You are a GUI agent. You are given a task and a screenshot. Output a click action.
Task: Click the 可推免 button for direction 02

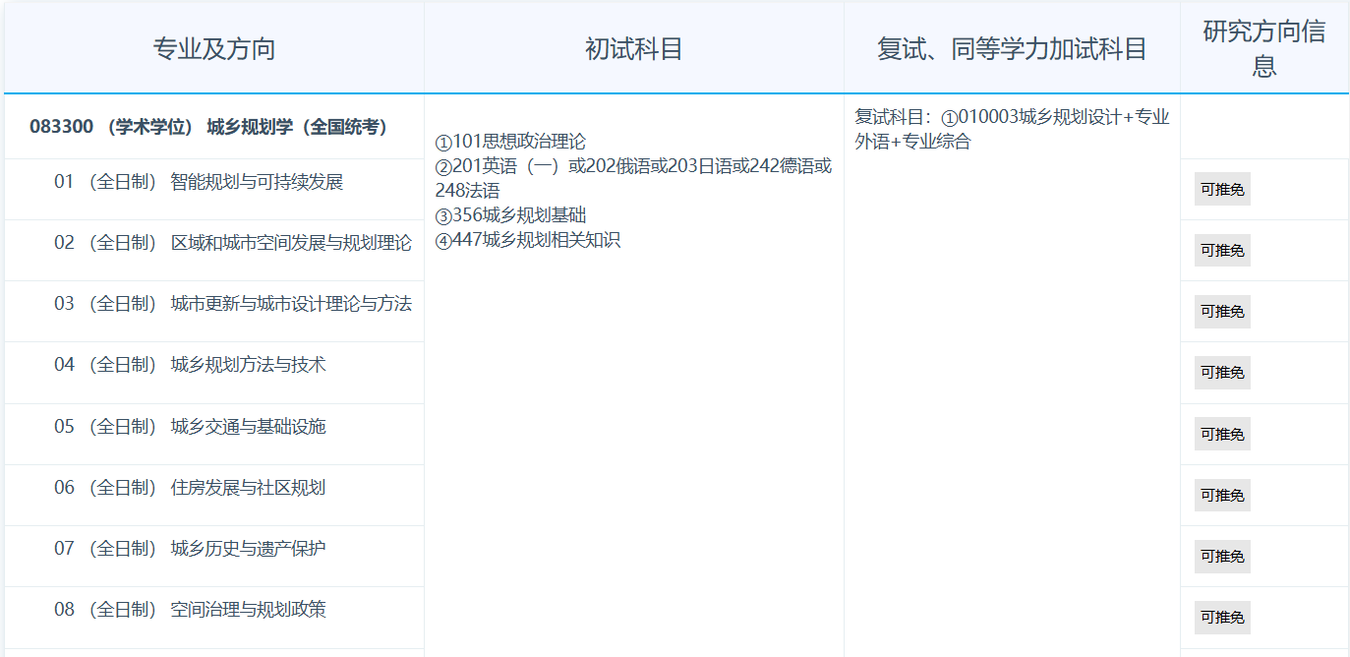point(1221,250)
